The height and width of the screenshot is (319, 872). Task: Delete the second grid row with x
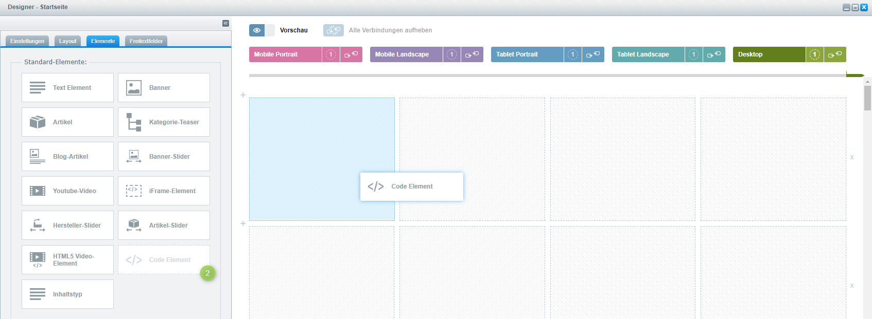[x=852, y=286]
